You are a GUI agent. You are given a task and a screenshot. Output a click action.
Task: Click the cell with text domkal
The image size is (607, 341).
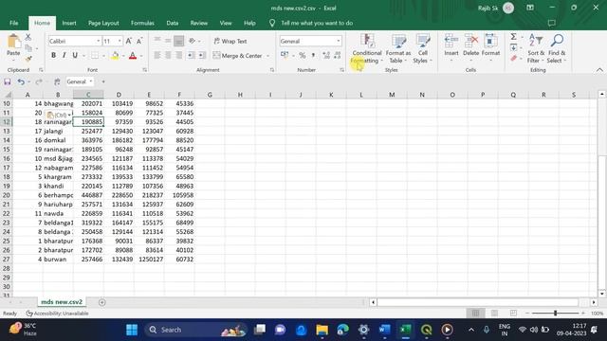(58, 140)
